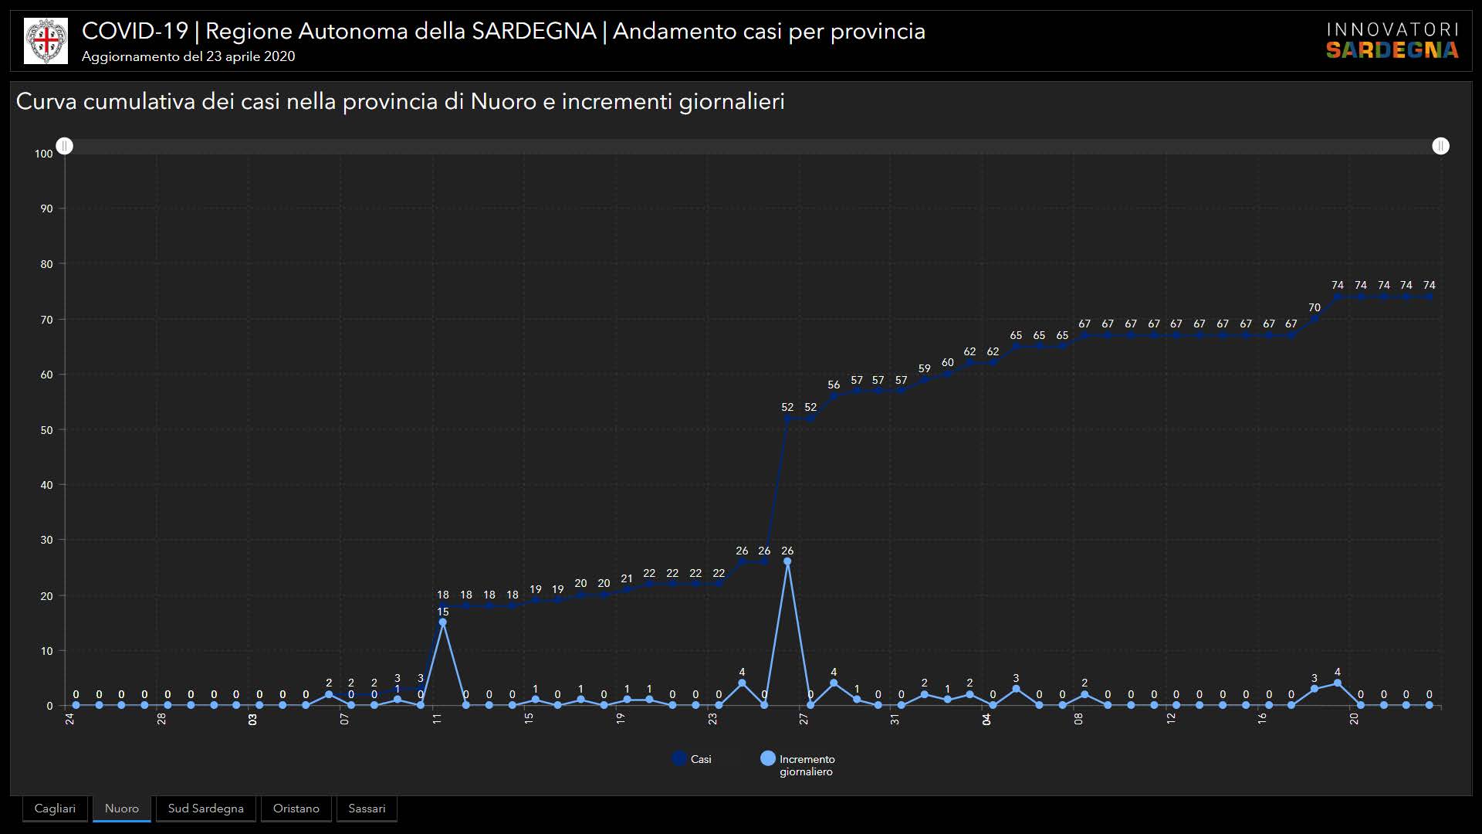Click the daily increment peak point 26

point(787,561)
